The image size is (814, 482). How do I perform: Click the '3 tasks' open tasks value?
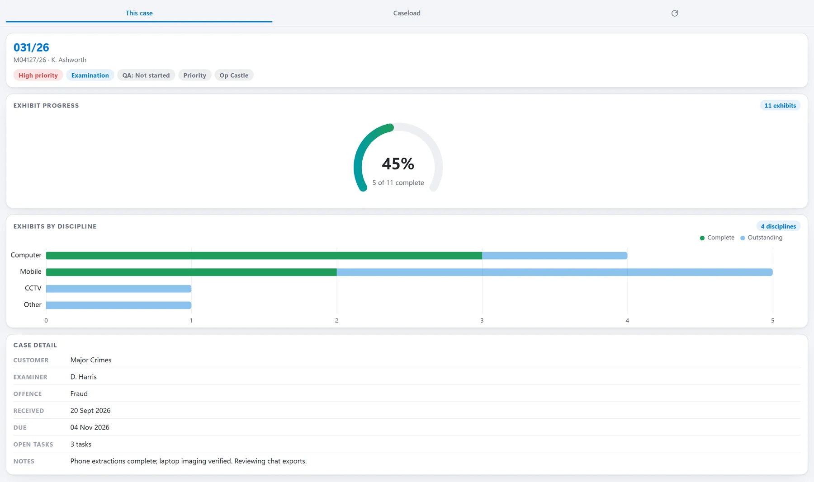81,444
